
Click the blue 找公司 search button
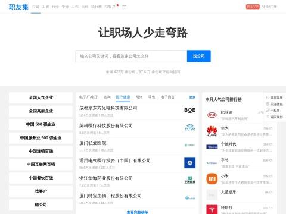tap(199, 56)
